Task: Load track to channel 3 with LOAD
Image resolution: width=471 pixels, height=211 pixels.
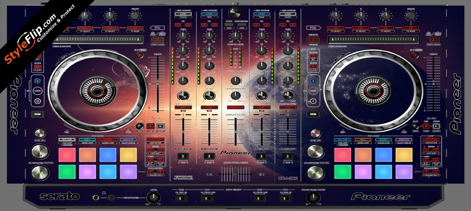Action: pyautogui.click(x=183, y=14)
